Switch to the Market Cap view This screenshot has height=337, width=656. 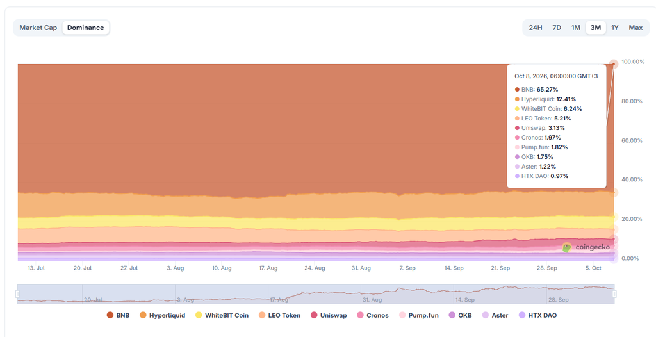38,28
